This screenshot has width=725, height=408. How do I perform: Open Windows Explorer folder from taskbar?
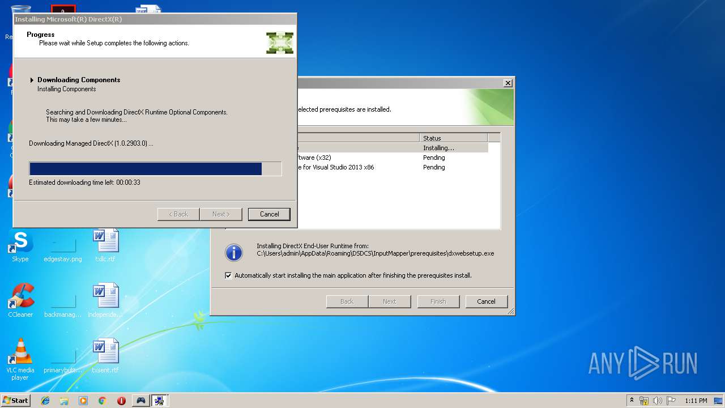pyautogui.click(x=64, y=401)
